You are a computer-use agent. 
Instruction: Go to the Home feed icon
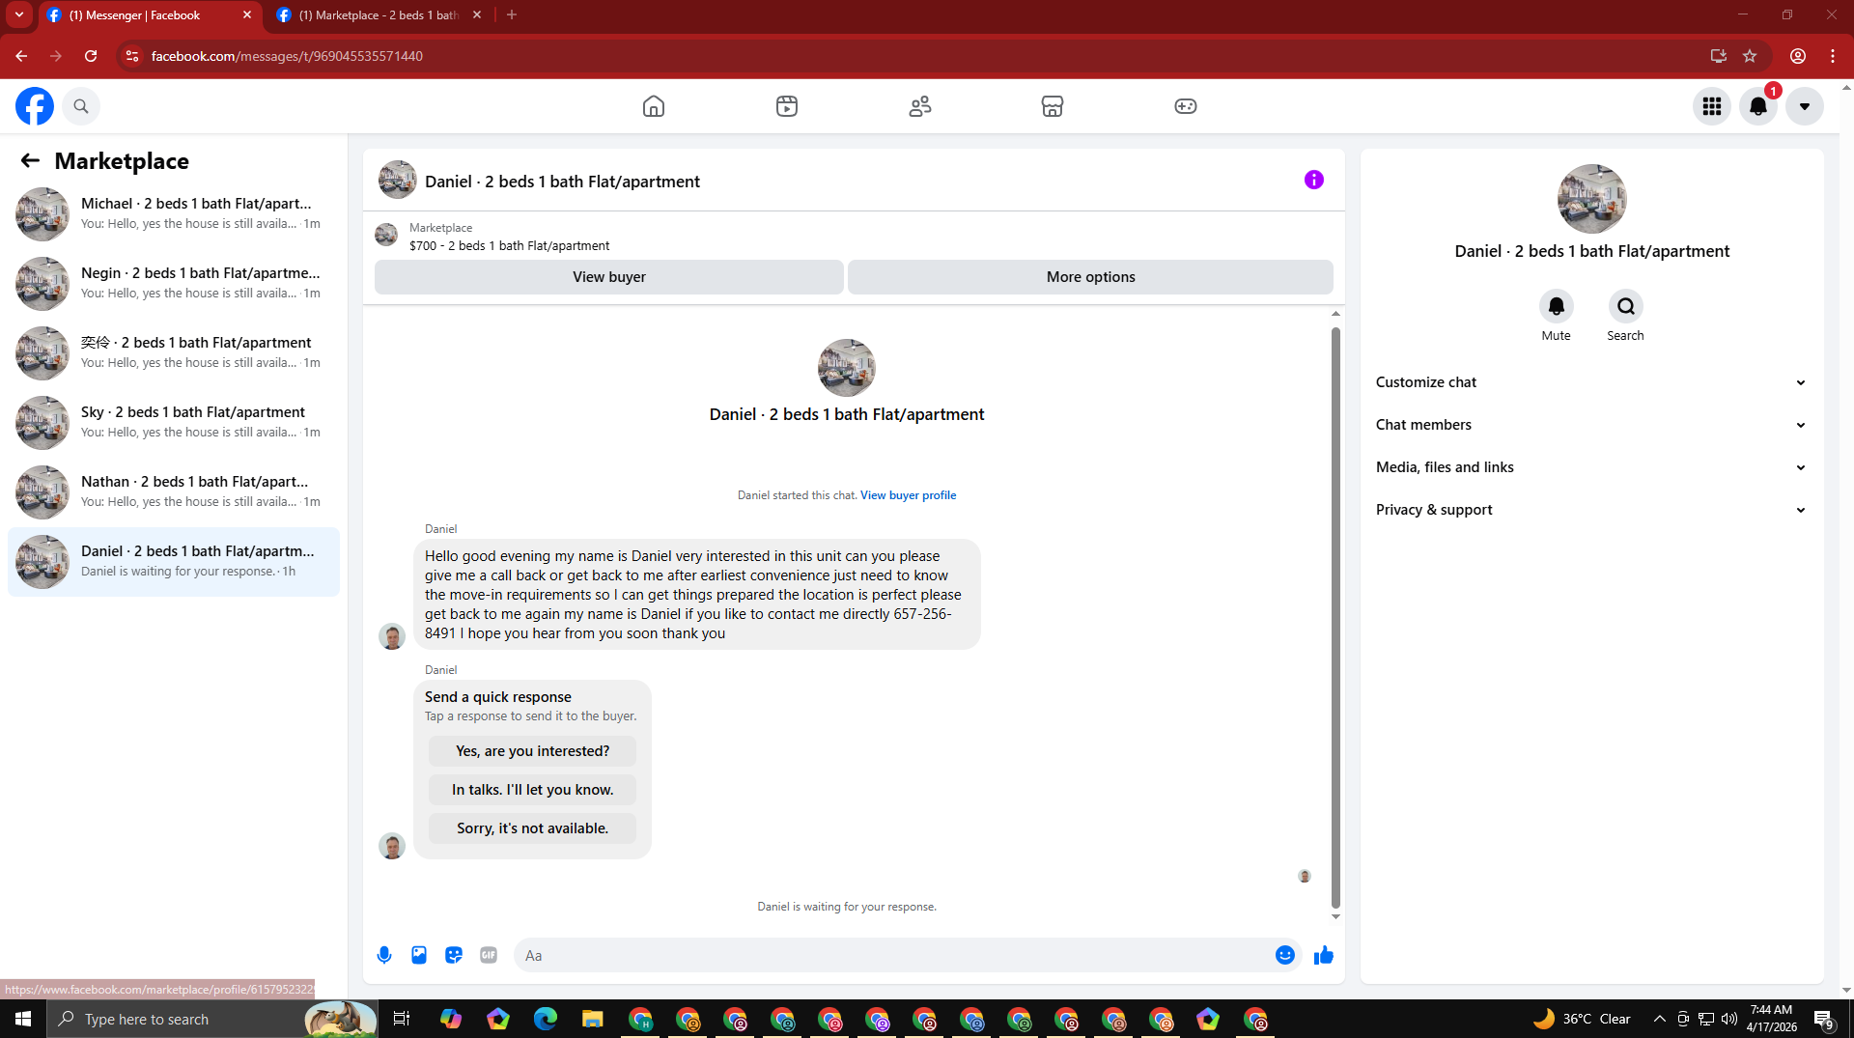tap(654, 106)
